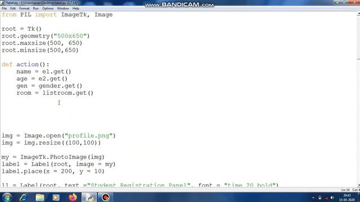Image resolution: width=360 pixels, height=202 pixels.
Task: Click the vertical scrollbar down arrow
Action: 358,185
